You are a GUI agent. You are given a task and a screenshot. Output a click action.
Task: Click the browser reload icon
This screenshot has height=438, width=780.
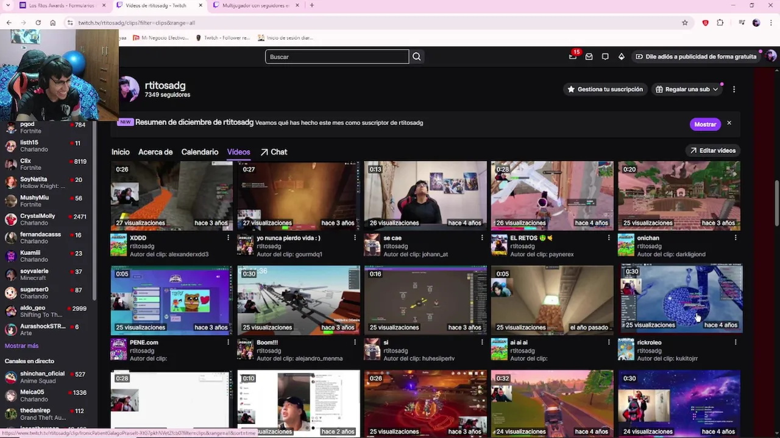click(38, 23)
